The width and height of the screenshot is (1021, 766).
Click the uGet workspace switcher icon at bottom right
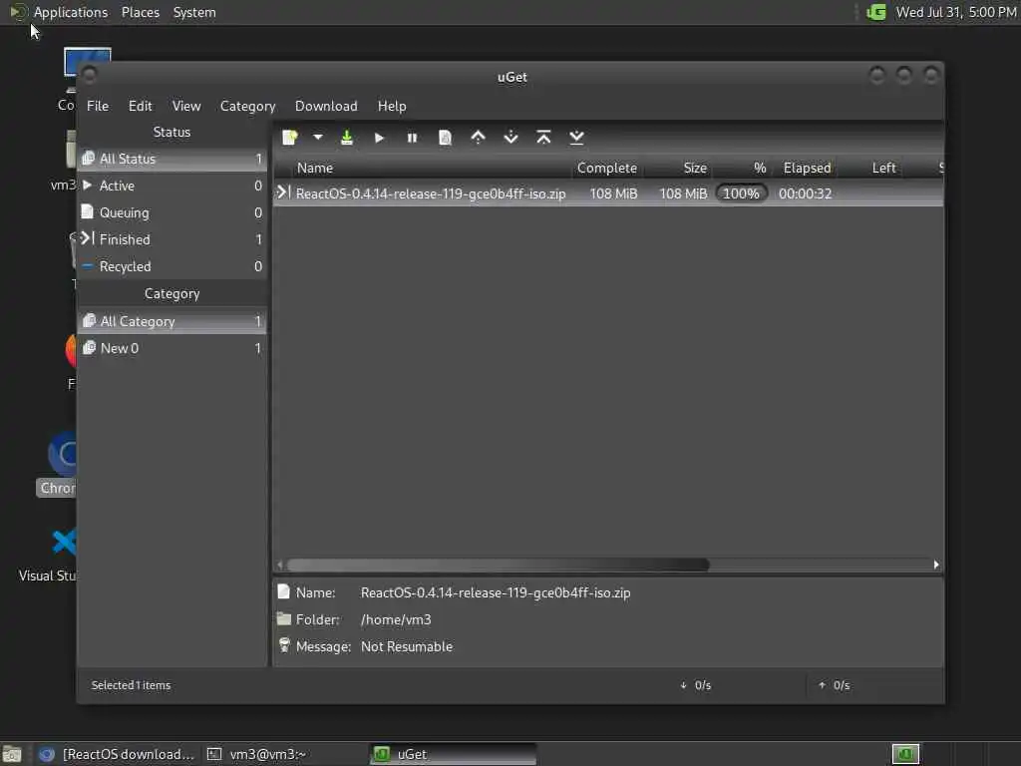tap(905, 754)
